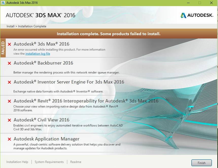This screenshot has width=218, height=168.
Task: Click the 'An error occurred while installing' message
Action: click(x=59, y=52)
